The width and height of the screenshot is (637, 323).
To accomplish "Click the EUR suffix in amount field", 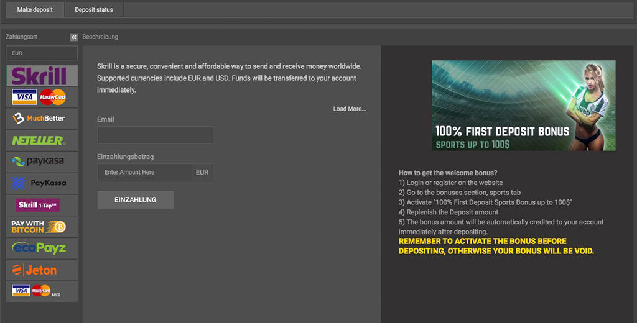I will [x=202, y=173].
